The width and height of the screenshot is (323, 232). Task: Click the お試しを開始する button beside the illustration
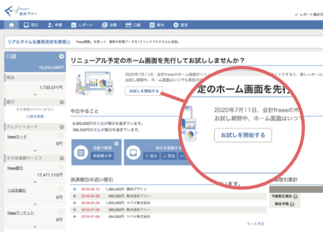(144, 91)
